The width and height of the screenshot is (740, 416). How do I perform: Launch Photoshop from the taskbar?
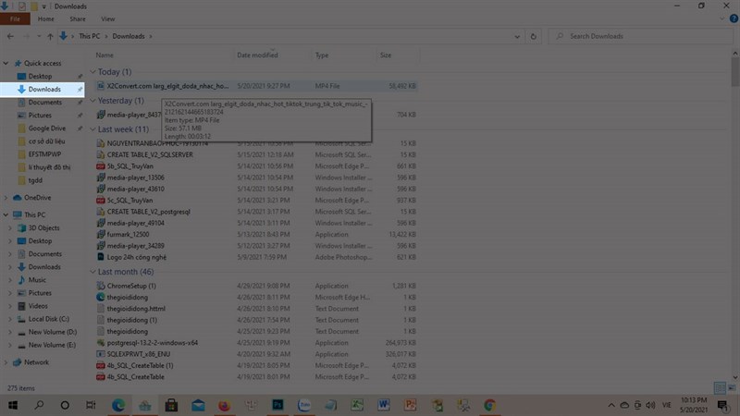(x=277, y=405)
